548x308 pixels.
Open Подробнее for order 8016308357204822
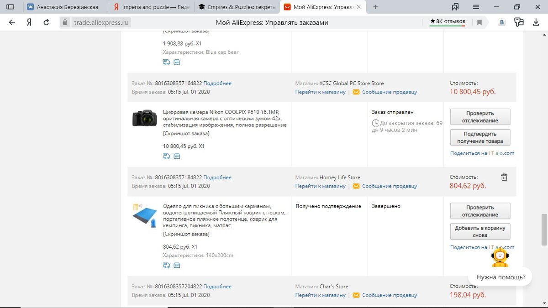pos(217,287)
